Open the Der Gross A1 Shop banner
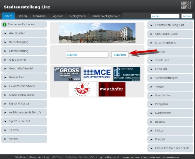This screenshot has height=159, width=195. [67, 74]
